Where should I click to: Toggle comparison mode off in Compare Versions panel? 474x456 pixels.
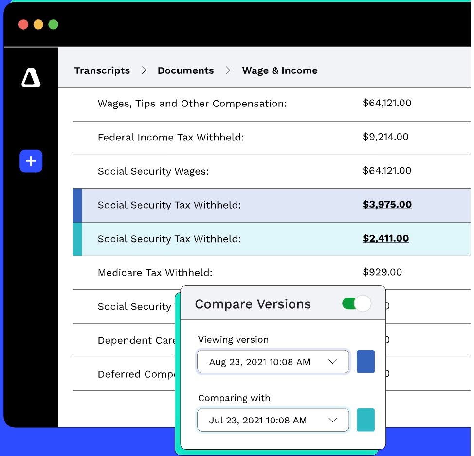(x=356, y=303)
